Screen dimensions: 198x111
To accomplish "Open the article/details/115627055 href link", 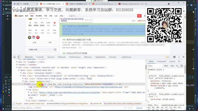I will tap(70, 92).
